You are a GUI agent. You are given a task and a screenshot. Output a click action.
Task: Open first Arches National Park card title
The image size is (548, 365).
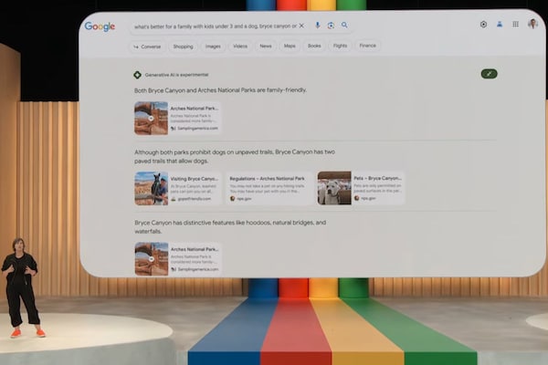tap(195, 109)
